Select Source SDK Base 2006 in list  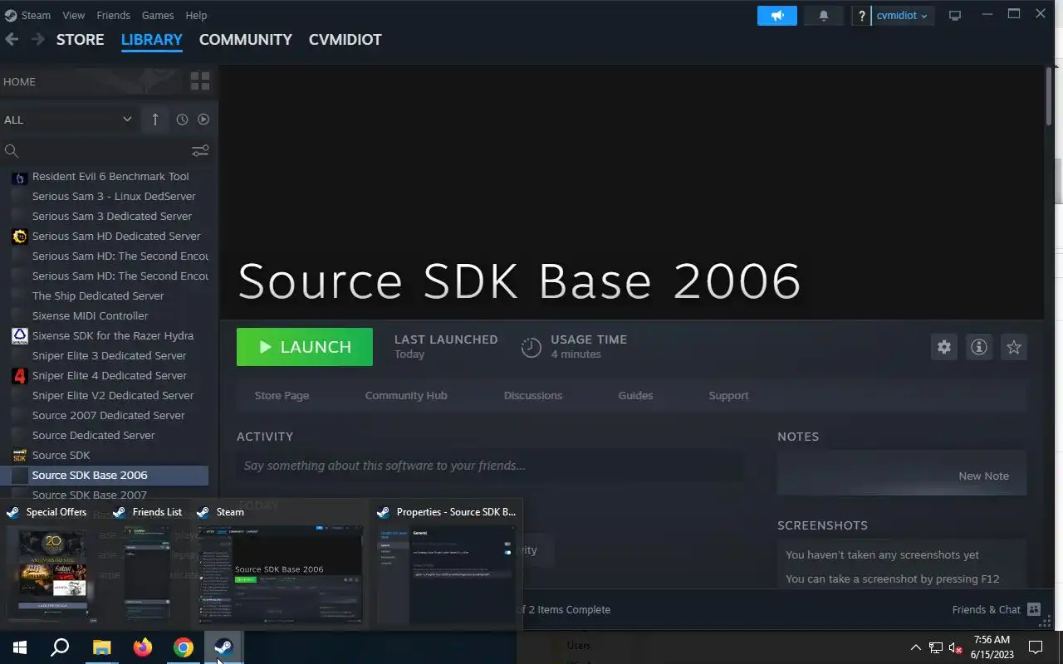pos(105,475)
